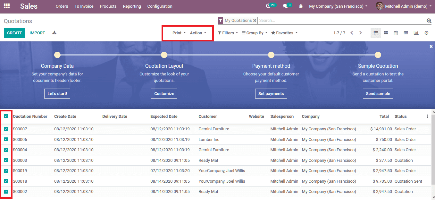
Task: Open the To Invoice menu
Action: tap(84, 6)
